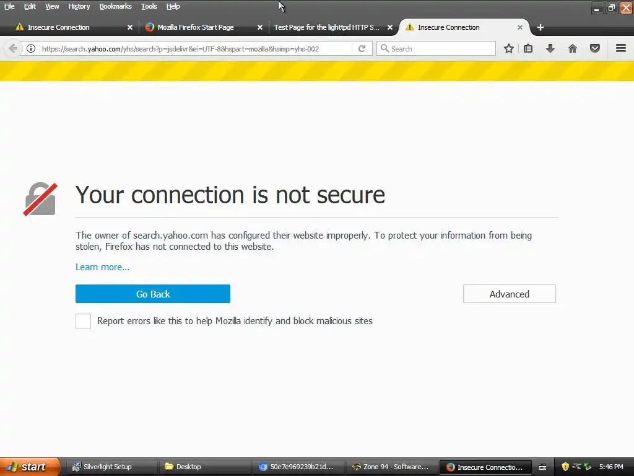Open the Edit menu
This screenshot has height=476, width=634.
[30, 6]
